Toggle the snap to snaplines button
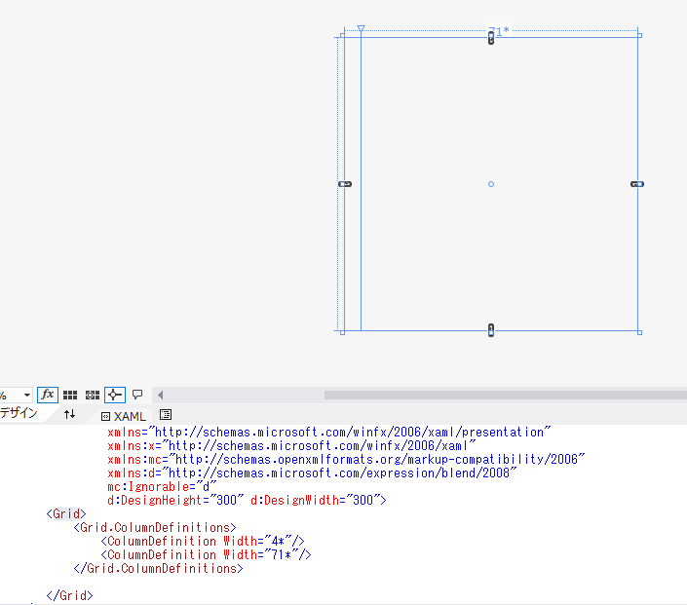The width and height of the screenshot is (687, 605). click(115, 395)
